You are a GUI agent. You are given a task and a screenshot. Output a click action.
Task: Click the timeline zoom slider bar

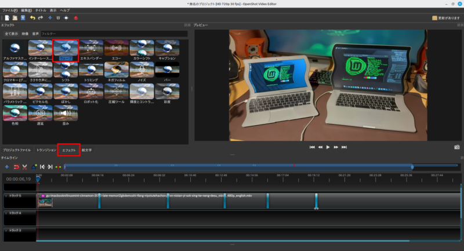click(232, 167)
